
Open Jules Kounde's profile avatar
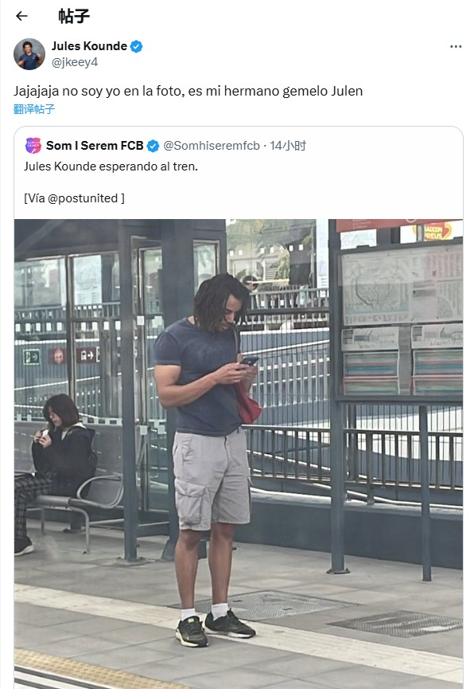point(29,54)
